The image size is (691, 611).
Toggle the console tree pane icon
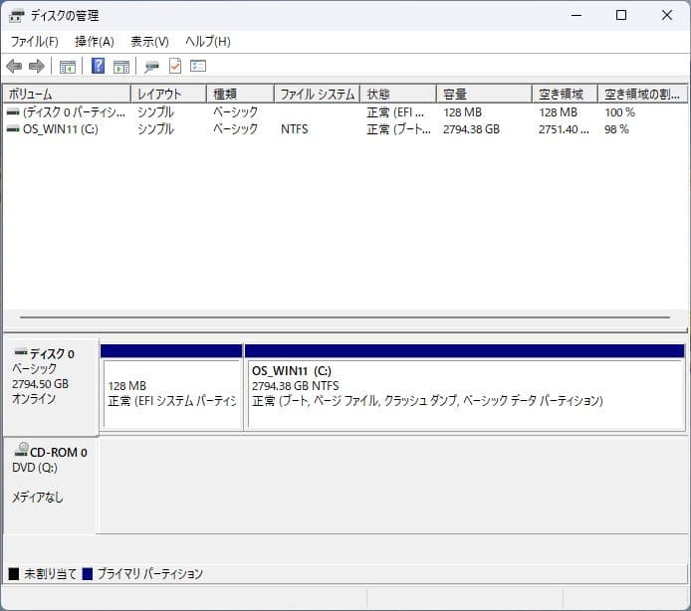click(68, 67)
